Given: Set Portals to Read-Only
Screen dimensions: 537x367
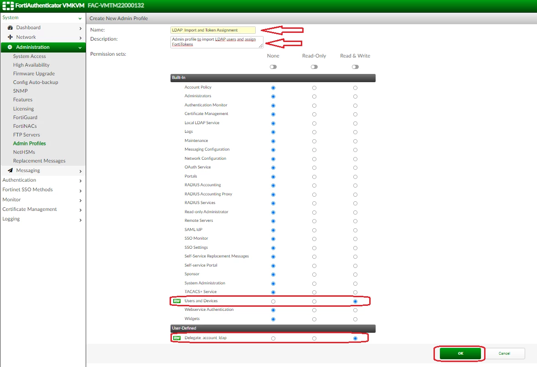Looking at the screenshot, I should 314,177.
